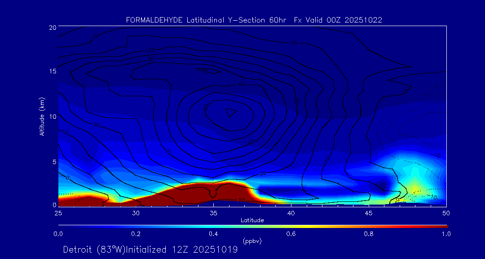Click the altitude axis tick label 20
The image size is (485, 259).
(x=52, y=27)
